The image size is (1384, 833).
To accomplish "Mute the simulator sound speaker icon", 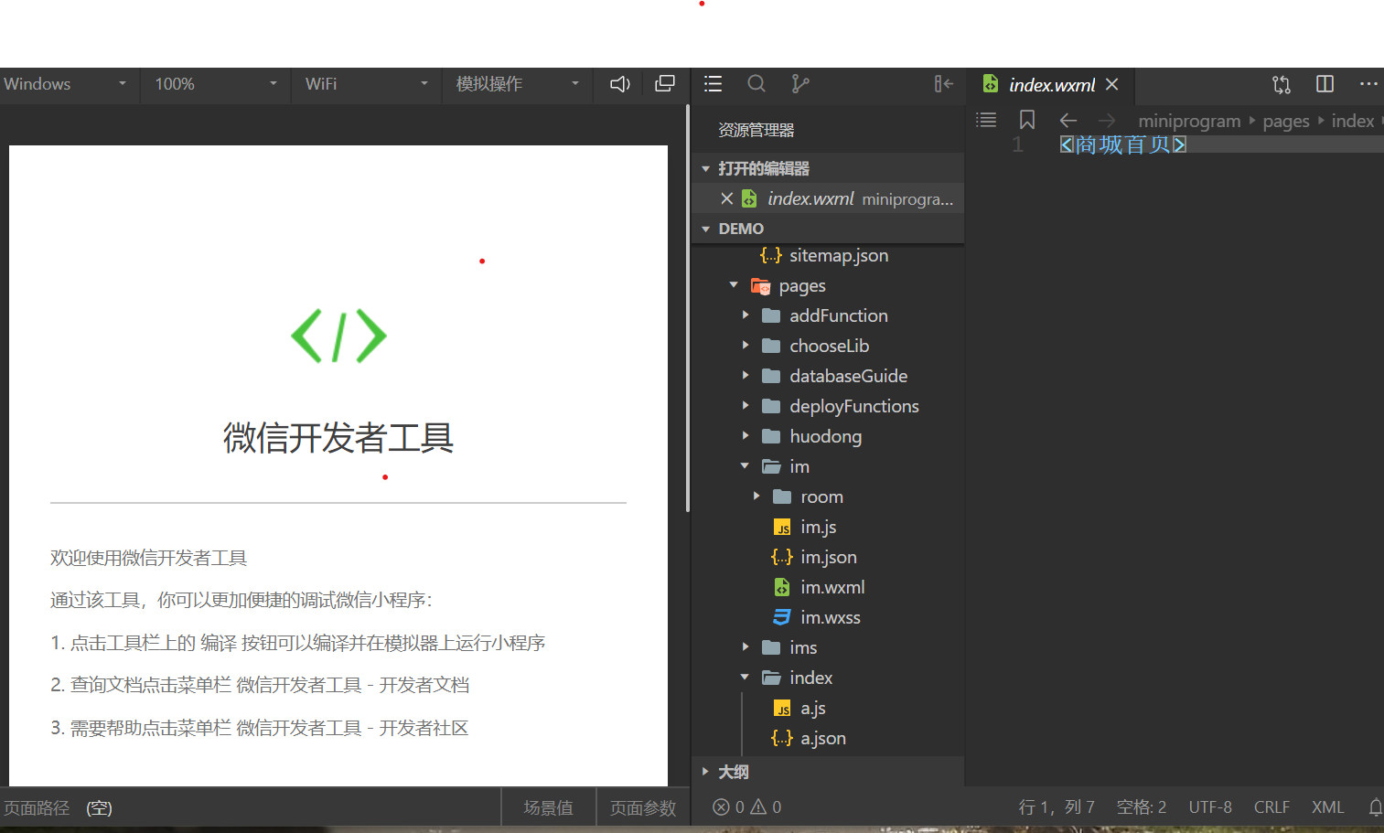I will pos(619,84).
